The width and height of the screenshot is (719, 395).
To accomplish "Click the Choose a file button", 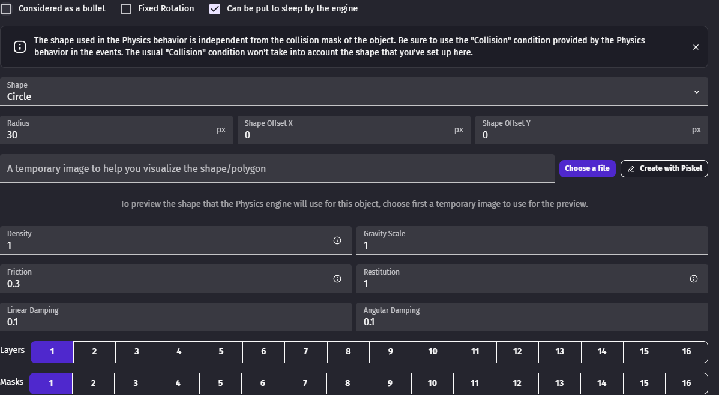I will (x=587, y=168).
